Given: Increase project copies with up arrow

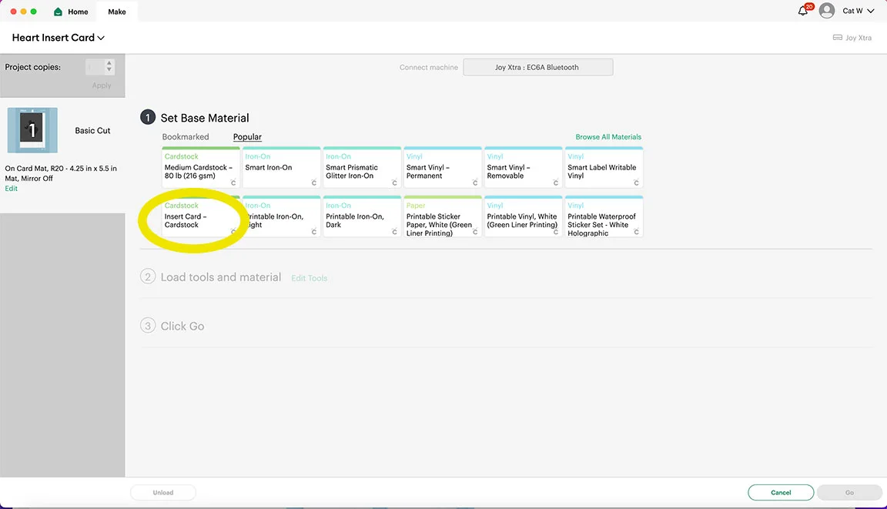Looking at the screenshot, I should (109, 63).
